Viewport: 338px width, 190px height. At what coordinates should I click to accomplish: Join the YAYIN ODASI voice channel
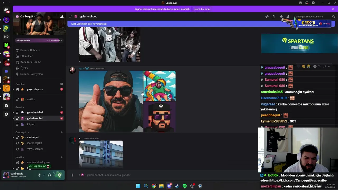(x=39, y=149)
